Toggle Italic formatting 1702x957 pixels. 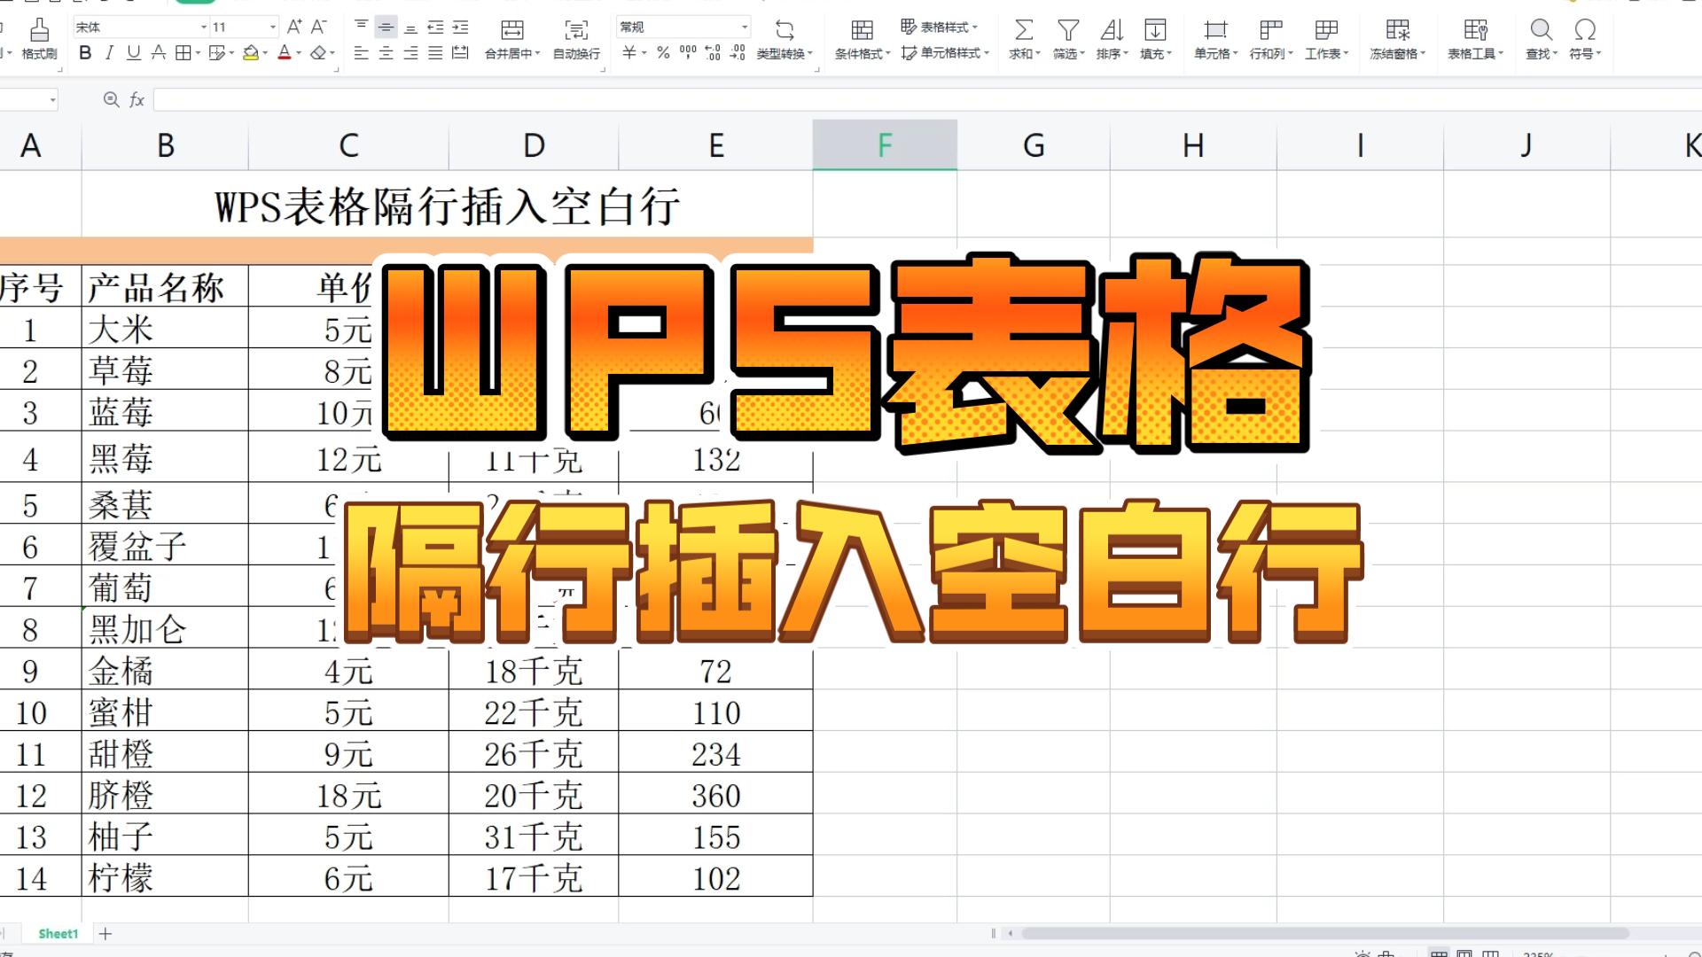(x=109, y=53)
